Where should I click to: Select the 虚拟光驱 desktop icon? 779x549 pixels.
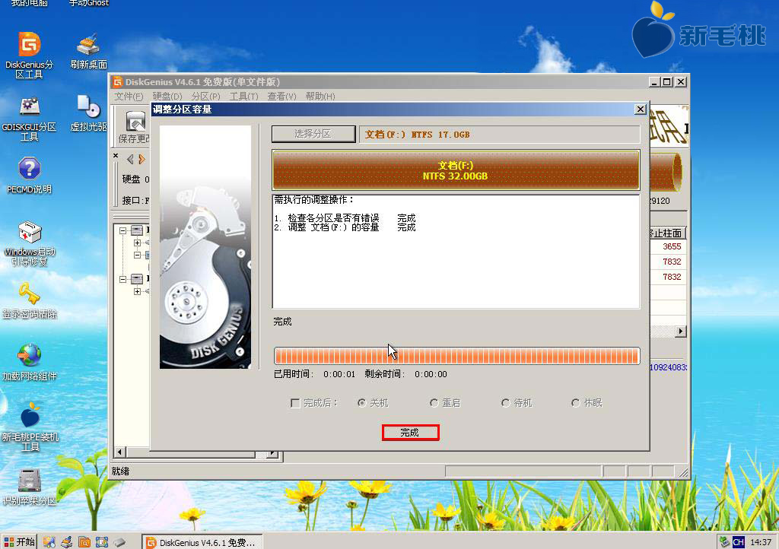tap(88, 113)
